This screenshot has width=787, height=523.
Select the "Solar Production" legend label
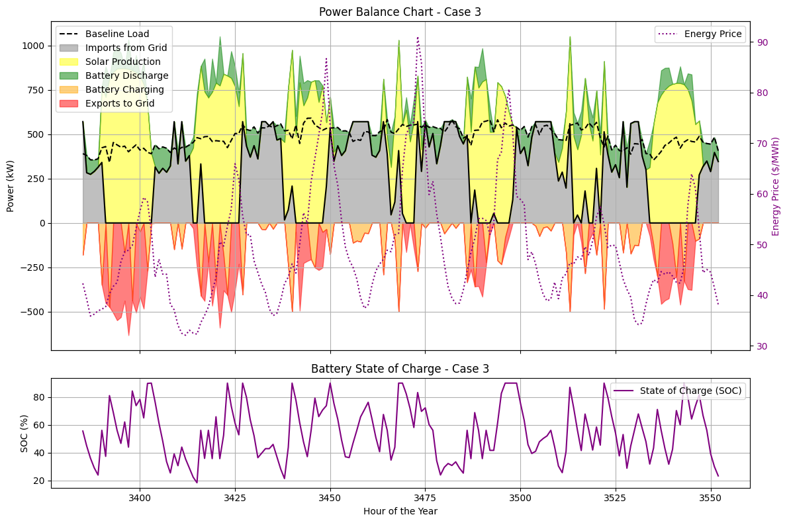tap(123, 62)
